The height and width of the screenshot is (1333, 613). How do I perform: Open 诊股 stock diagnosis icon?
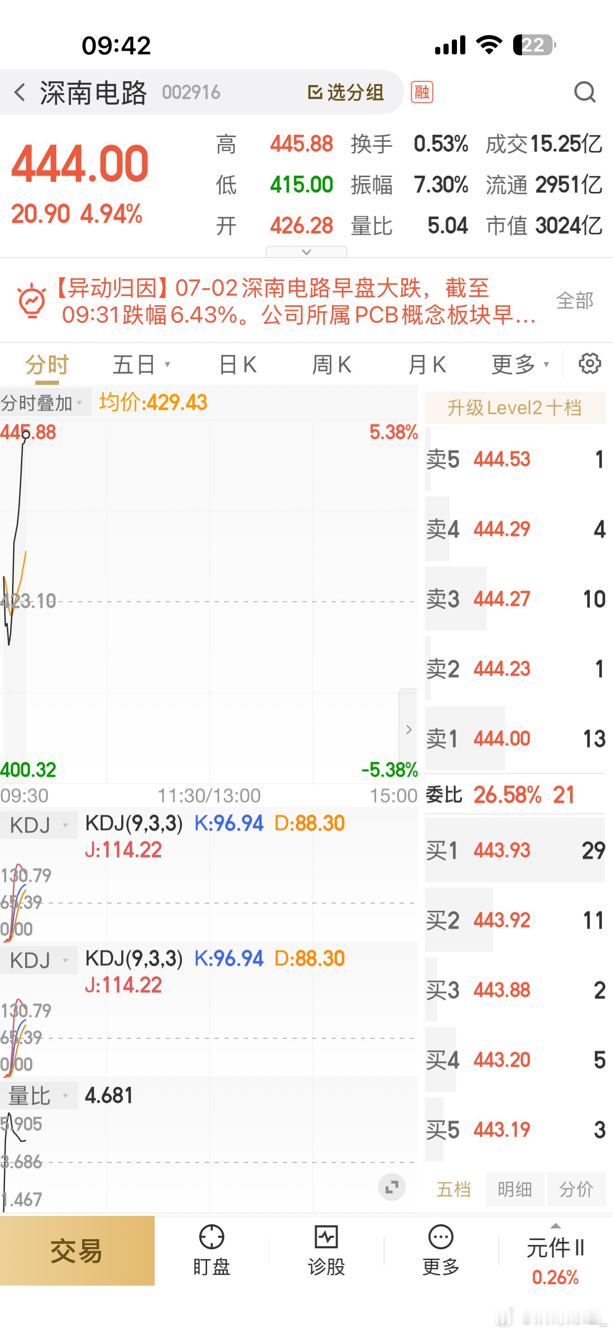[x=326, y=1251]
